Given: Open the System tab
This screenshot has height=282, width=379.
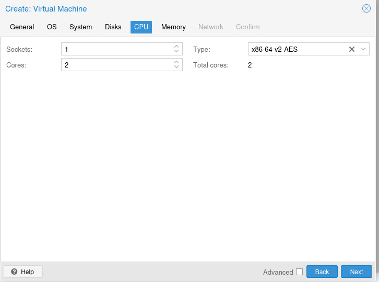Looking at the screenshot, I should 80,27.
